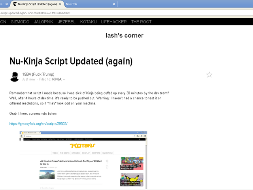Close the partially visible leftmost tab
Screen dimensions: 253x190
point(7,4)
